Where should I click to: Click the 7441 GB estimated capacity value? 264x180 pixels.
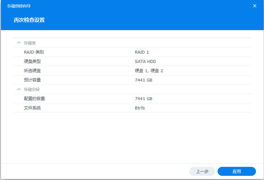click(x=144, y=80)
